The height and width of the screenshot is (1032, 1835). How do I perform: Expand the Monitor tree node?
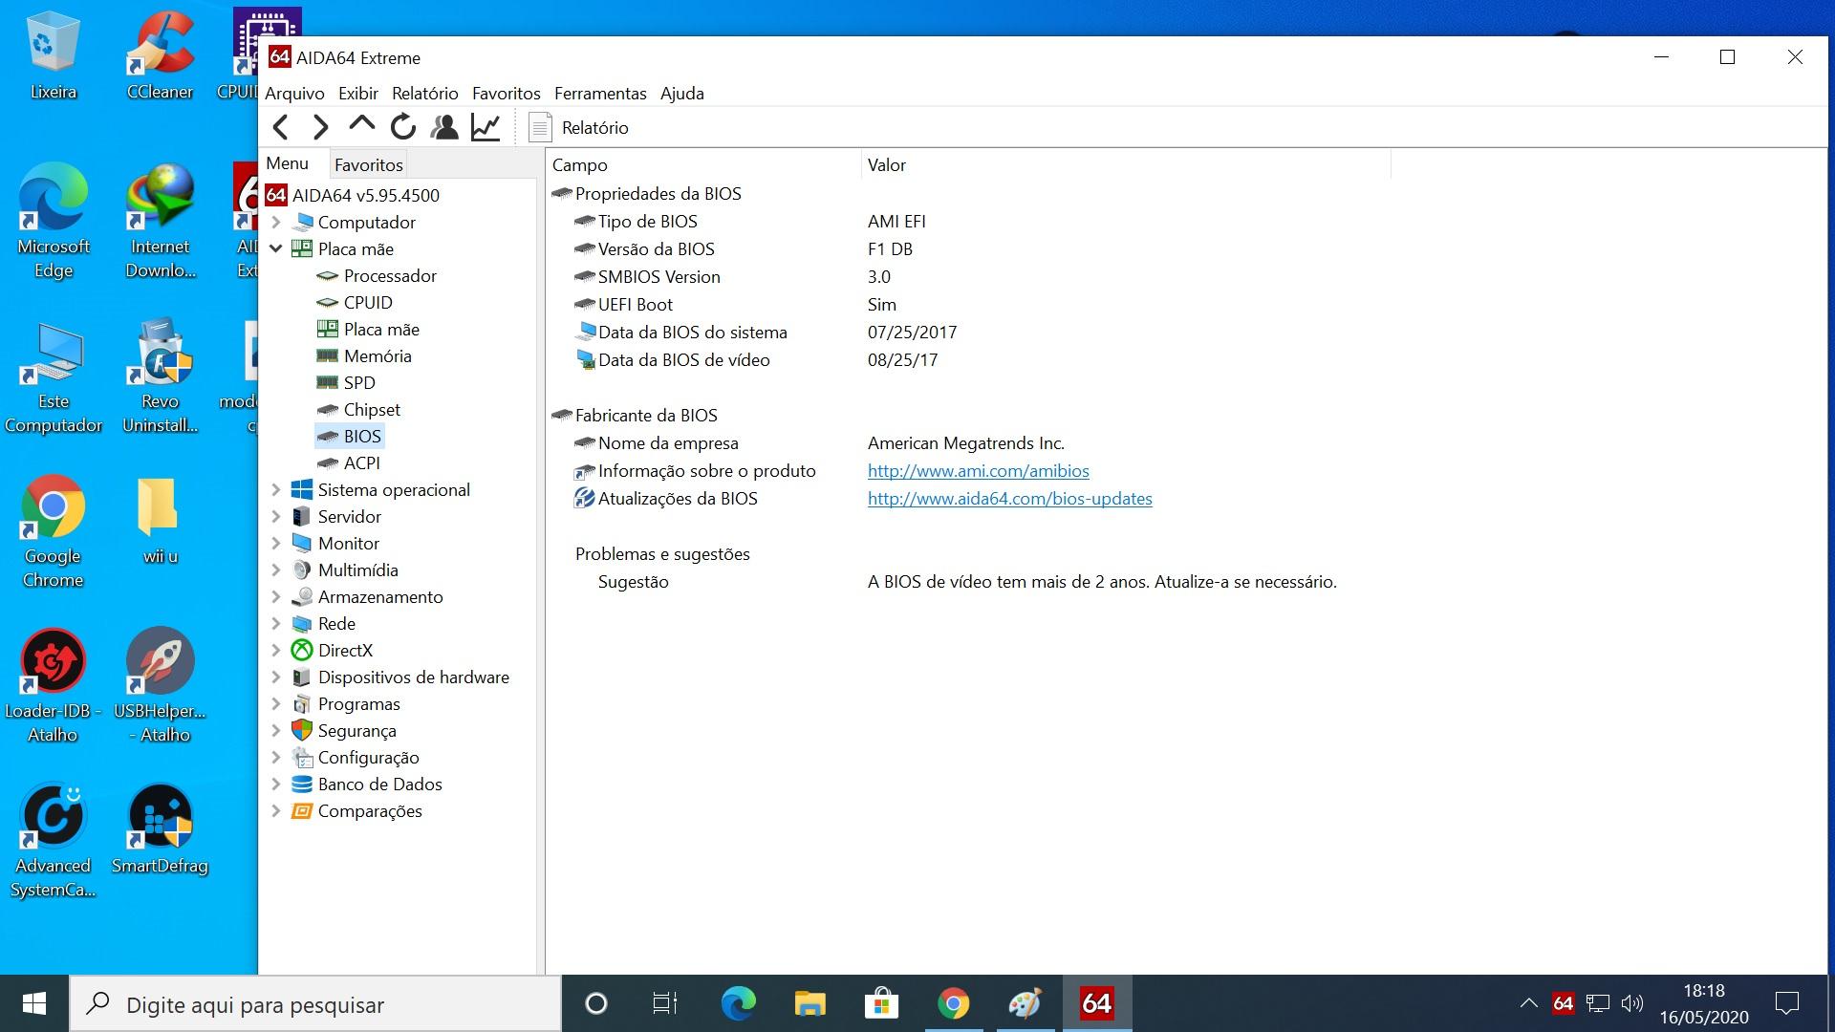[276, 543]
